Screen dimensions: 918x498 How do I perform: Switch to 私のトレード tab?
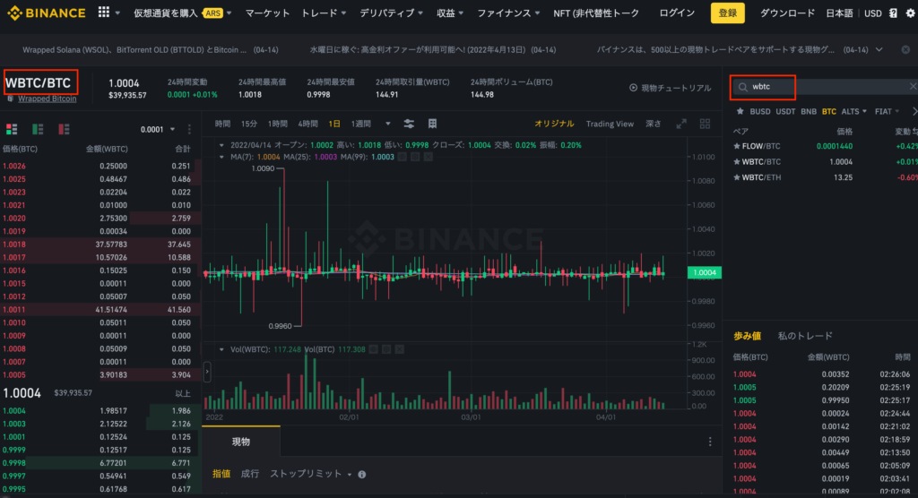(805, 336)
